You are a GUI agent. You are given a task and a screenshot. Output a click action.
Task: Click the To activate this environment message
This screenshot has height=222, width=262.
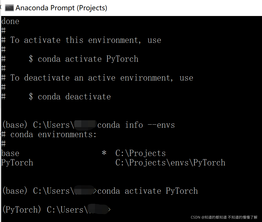pyautogui.click(x=83, y=40)
